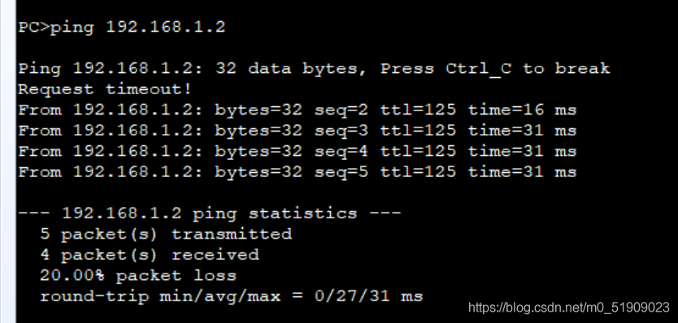This screenshot has width=678, height=323.
Task: Click the time=16 ms value
Action: point(523,110)
